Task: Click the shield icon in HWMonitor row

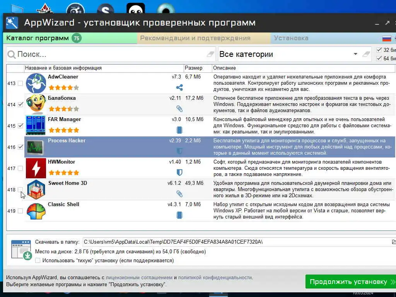Action: (x=179, y=172)
